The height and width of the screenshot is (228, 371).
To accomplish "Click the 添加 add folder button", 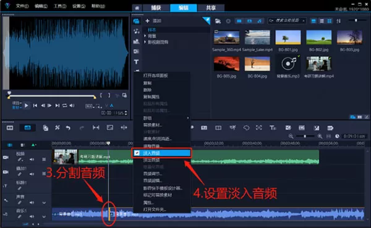I will pyautogui.click(x=153, y=21).
